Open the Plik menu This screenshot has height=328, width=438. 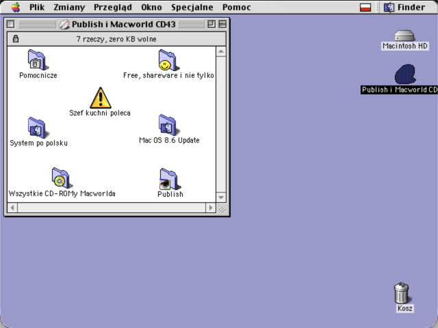point(37,8)
